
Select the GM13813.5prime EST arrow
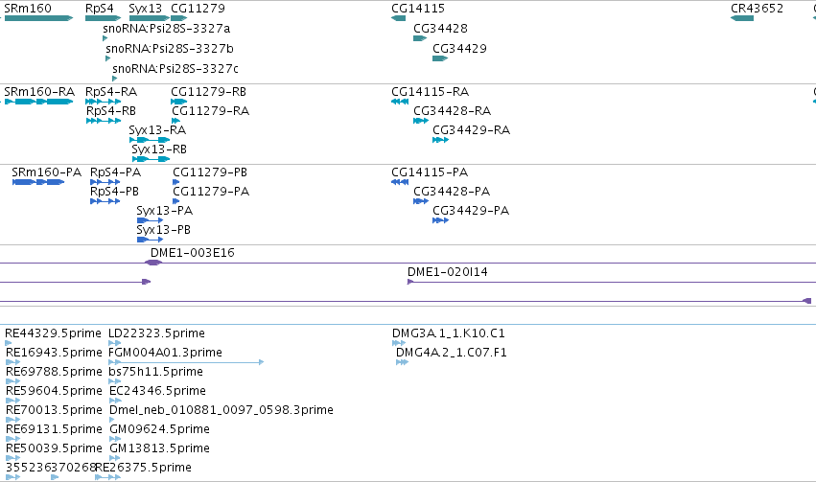tap(115, 458)
